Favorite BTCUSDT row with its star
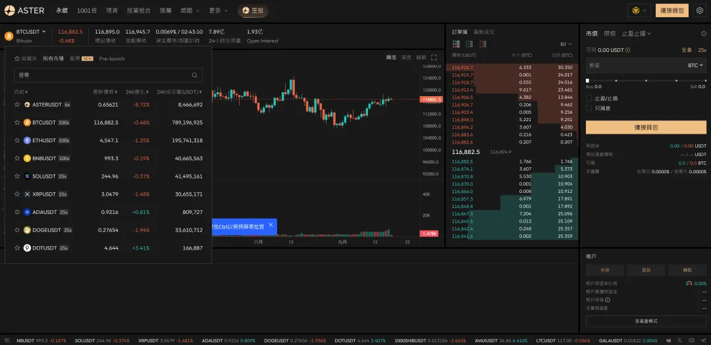The width and height of the screenshot is (711, 345). [17, 122]
